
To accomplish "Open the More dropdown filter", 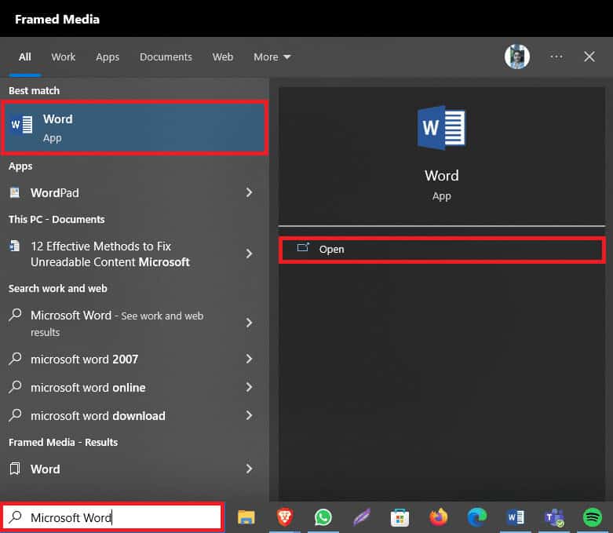I will (272, 57).
